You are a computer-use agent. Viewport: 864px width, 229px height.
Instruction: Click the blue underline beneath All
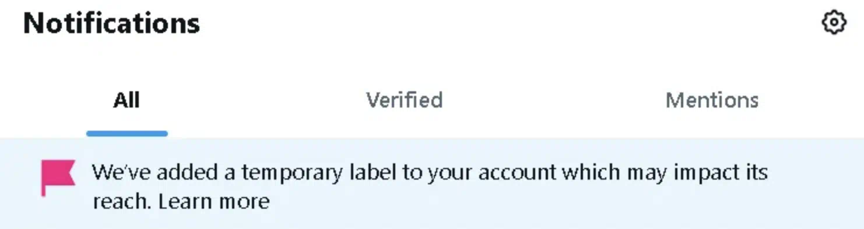click(x=127, y=134)
